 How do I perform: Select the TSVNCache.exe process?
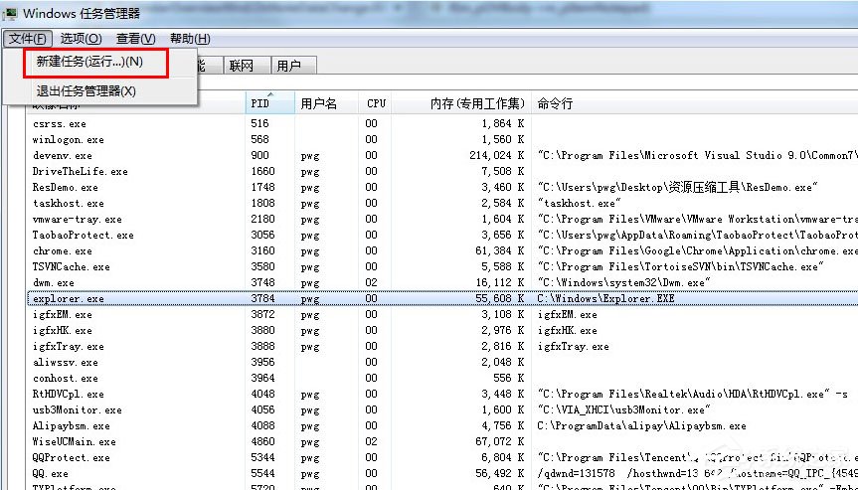coord(442,267)
